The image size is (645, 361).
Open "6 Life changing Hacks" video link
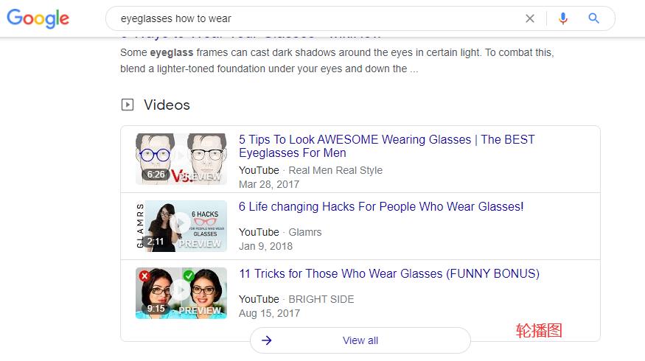381,207
